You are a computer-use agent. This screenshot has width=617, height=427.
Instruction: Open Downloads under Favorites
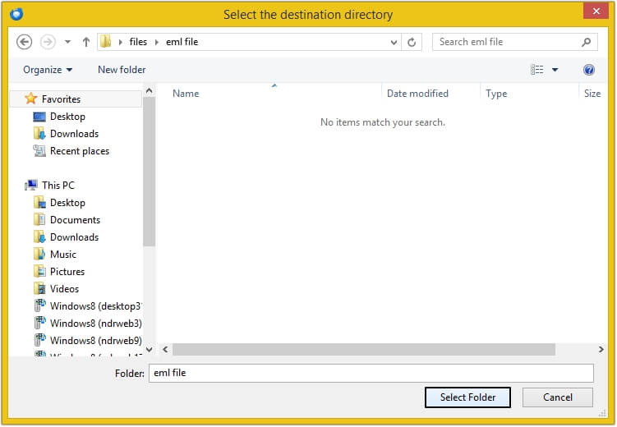(74, 134)
